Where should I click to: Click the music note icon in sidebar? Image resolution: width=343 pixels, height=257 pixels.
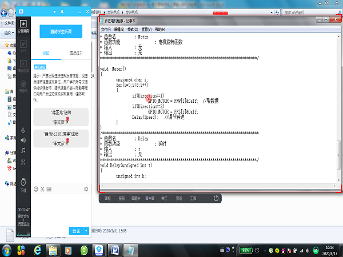[x=23, y=150]
